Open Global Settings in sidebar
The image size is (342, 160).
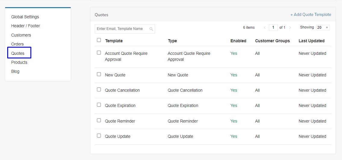tap(25, 17)
